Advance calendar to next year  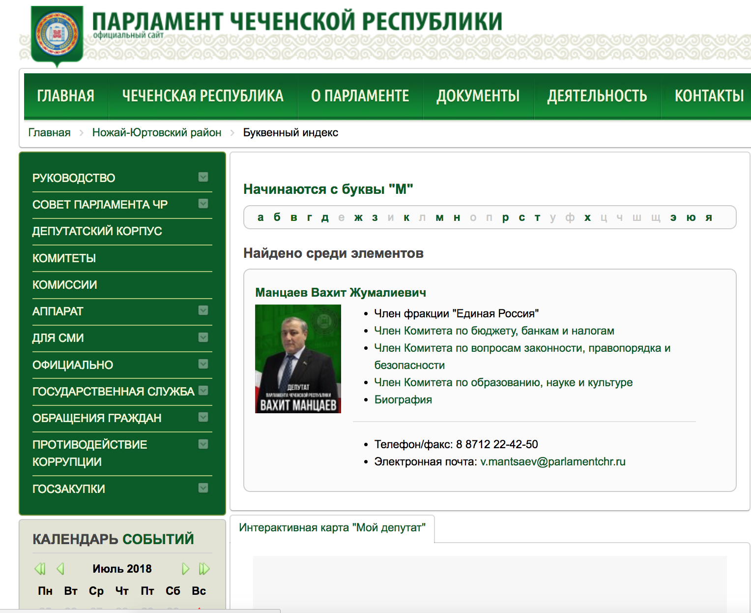tap(204, 569)
